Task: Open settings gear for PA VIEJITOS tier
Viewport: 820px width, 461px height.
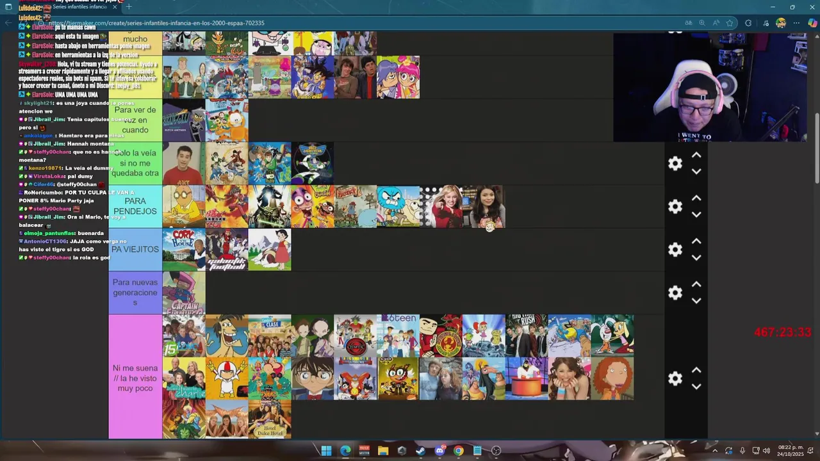Action: 675,250
